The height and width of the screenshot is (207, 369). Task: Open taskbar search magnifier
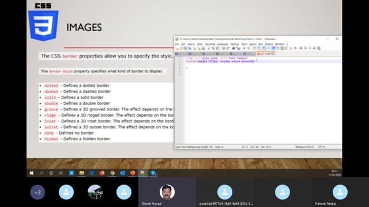[42, 173]
